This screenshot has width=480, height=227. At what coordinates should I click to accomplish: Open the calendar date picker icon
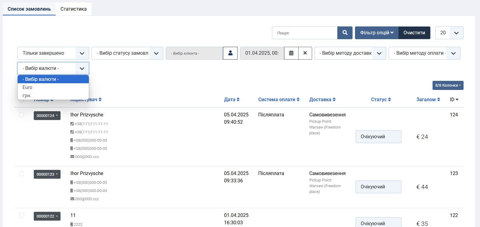coord(291,53)
